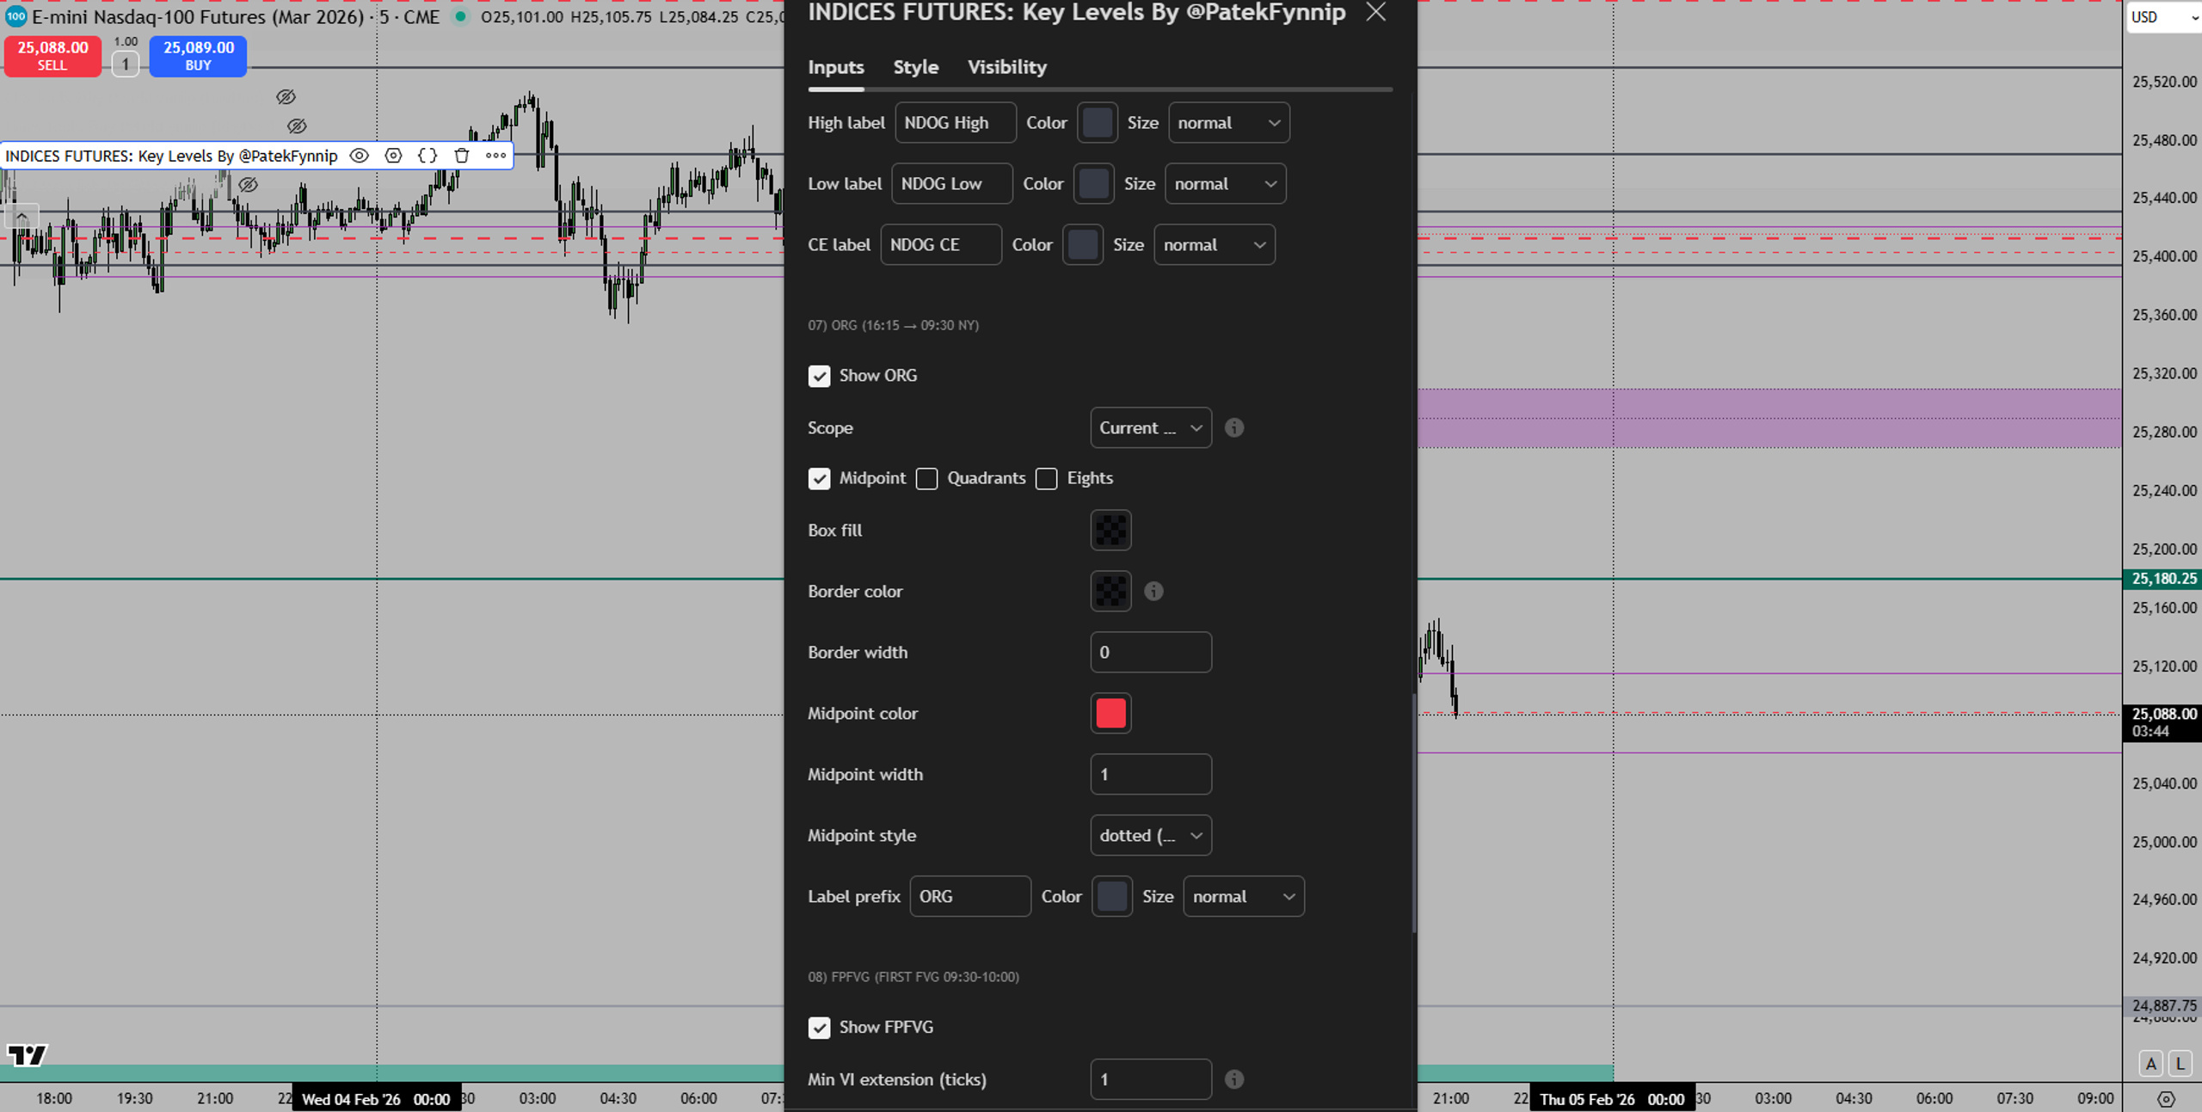Edit the Midpoint width field
Image resolution: width=2202 pixels, height=1112 pixels.
pyautogui.click(x=1151, y=774)
